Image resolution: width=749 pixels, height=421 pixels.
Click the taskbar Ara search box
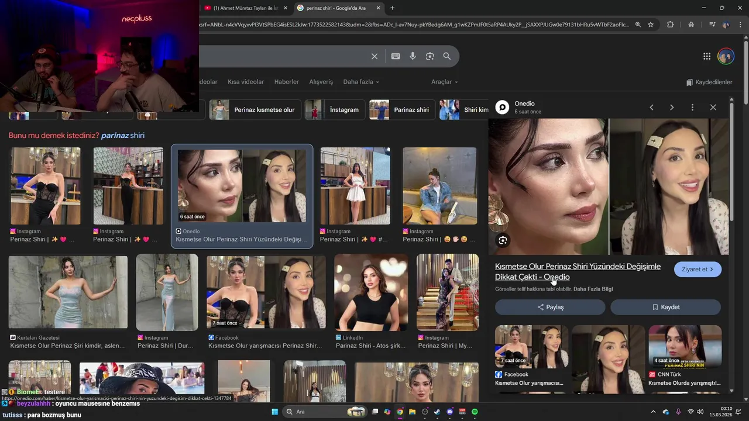(x=325, y=412)
